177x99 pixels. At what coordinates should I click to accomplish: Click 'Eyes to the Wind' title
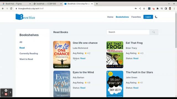83,72
